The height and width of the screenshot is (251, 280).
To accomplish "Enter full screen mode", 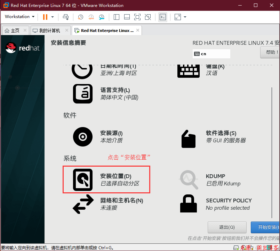I will (x=137, y=17).
